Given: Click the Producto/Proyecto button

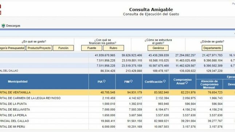Looking at the screenshot, I should tap(39, 48).
